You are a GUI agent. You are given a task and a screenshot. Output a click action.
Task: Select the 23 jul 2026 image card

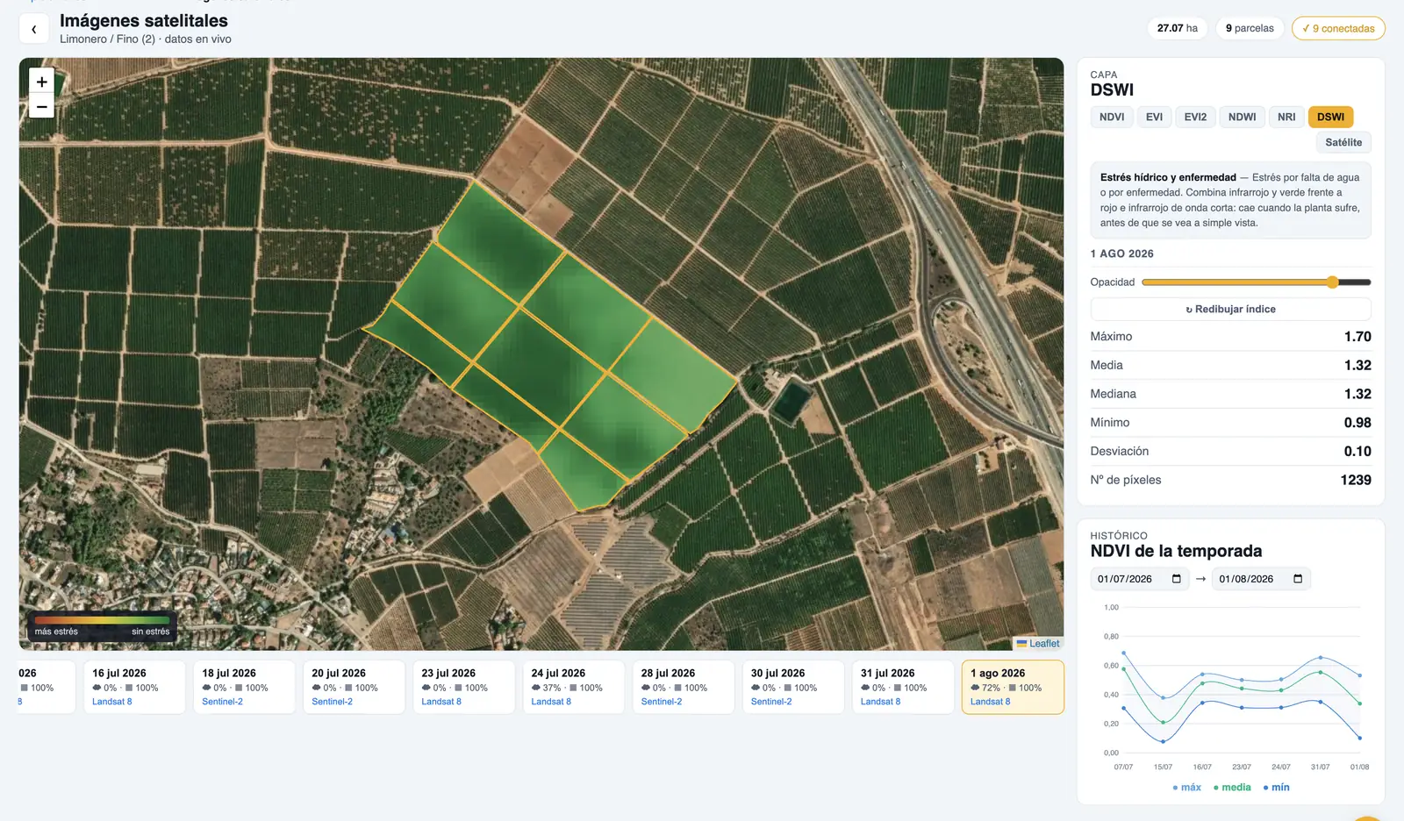tap(463, 687)
